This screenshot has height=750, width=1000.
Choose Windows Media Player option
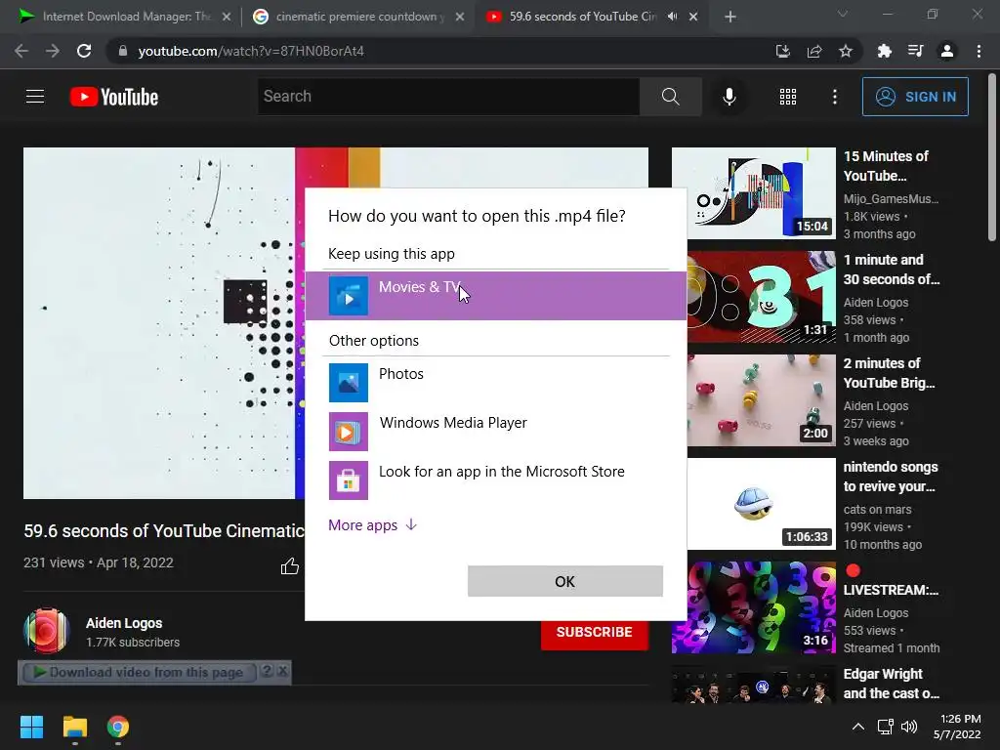coord(495,431)
